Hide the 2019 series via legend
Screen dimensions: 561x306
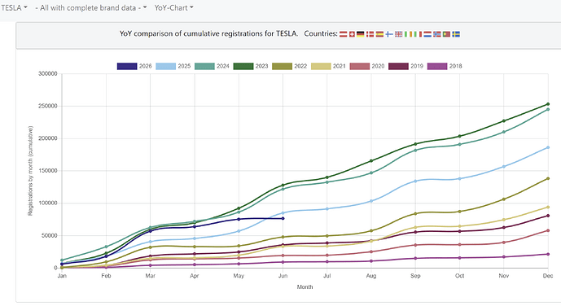coord(406,66)
